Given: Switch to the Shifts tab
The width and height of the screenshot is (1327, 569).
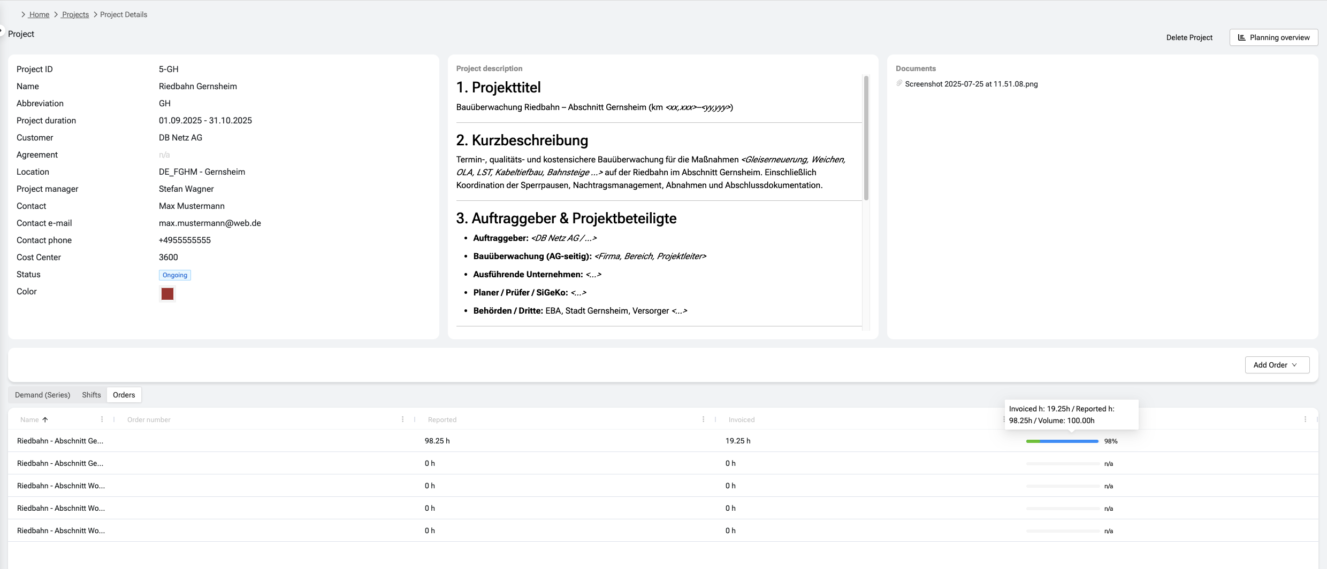Looking at the screenshot, I should [91, 395].
